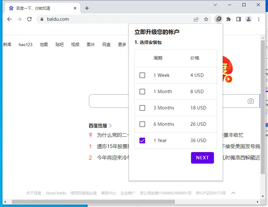Open the 贴吧 navigation link
Image resolution: width=268 pixels, height=207 pixels.
(x=59, y=45)
